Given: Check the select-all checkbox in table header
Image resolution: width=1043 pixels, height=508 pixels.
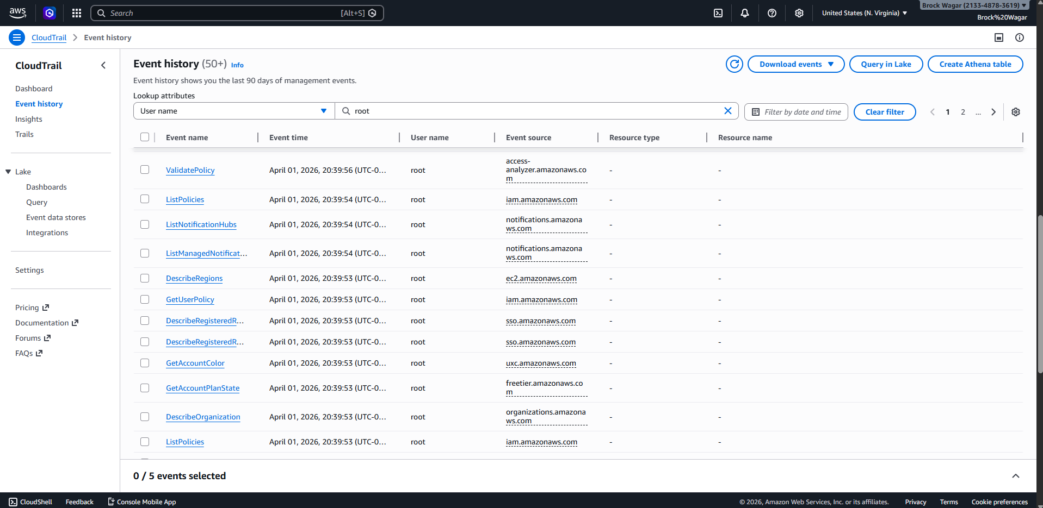Looking at the screenshot, I should click(x=145, y=137).
